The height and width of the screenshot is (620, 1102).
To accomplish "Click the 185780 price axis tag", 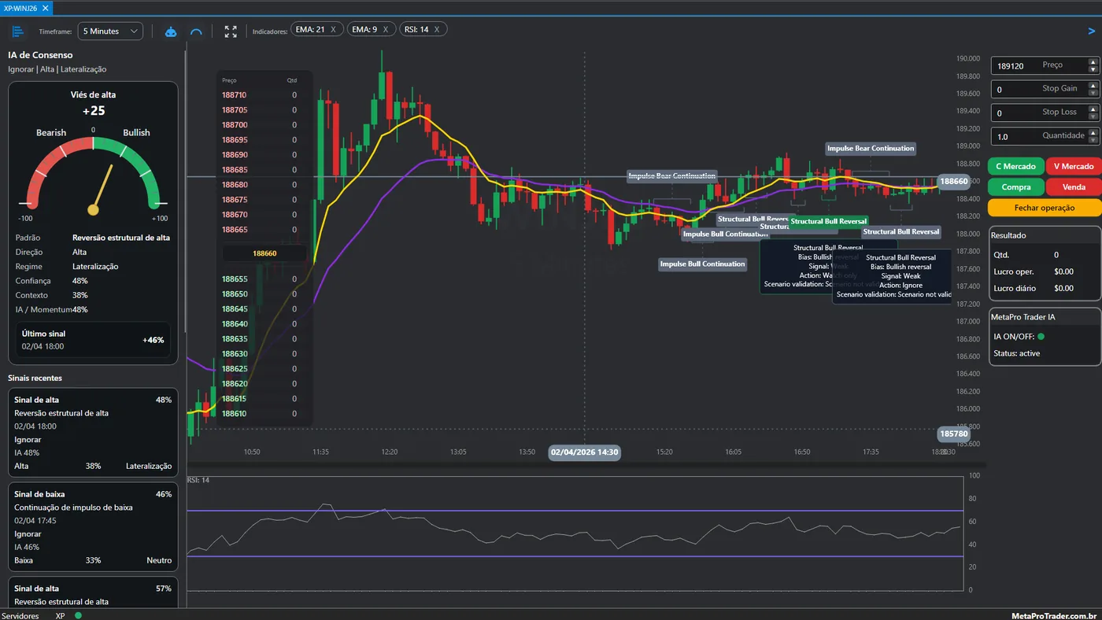I will point(953,434).
